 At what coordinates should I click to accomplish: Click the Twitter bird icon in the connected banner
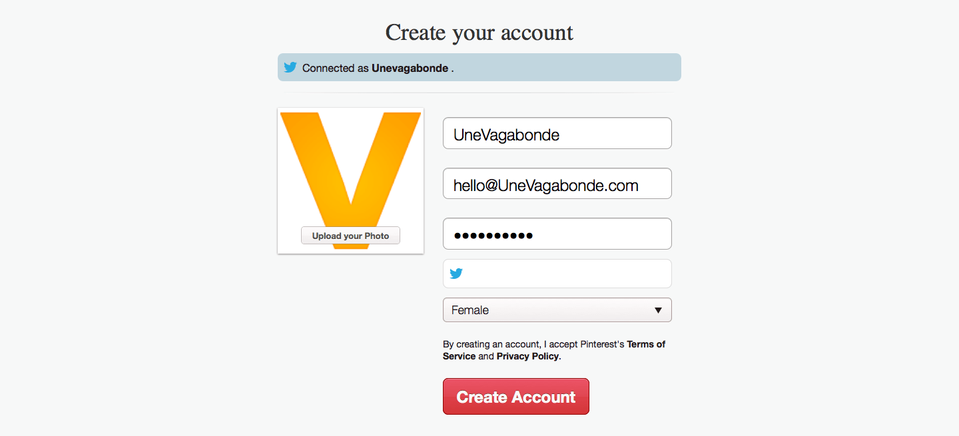point(290,67)
